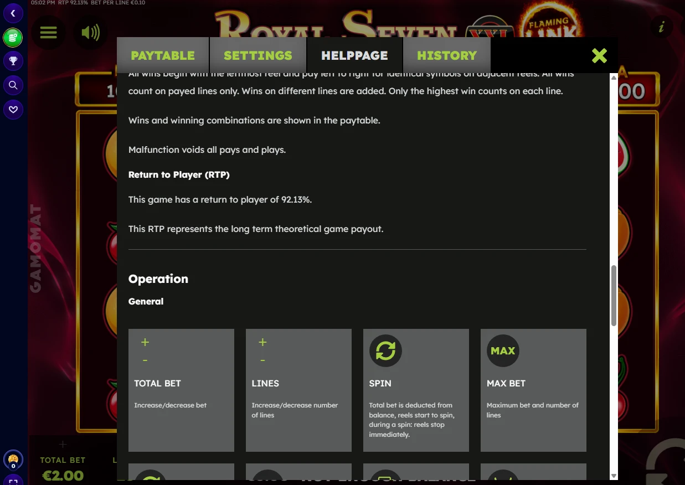Viewport: 685px width, 485px height.
Task: Collapse the left sidebar with the back chevron
Action: (x=13, y=13)
